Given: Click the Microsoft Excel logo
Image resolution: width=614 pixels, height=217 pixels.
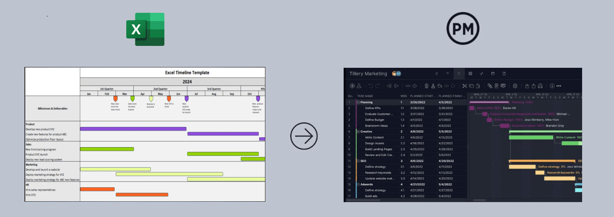Looking at the screenshot, I should coord(145,29).
